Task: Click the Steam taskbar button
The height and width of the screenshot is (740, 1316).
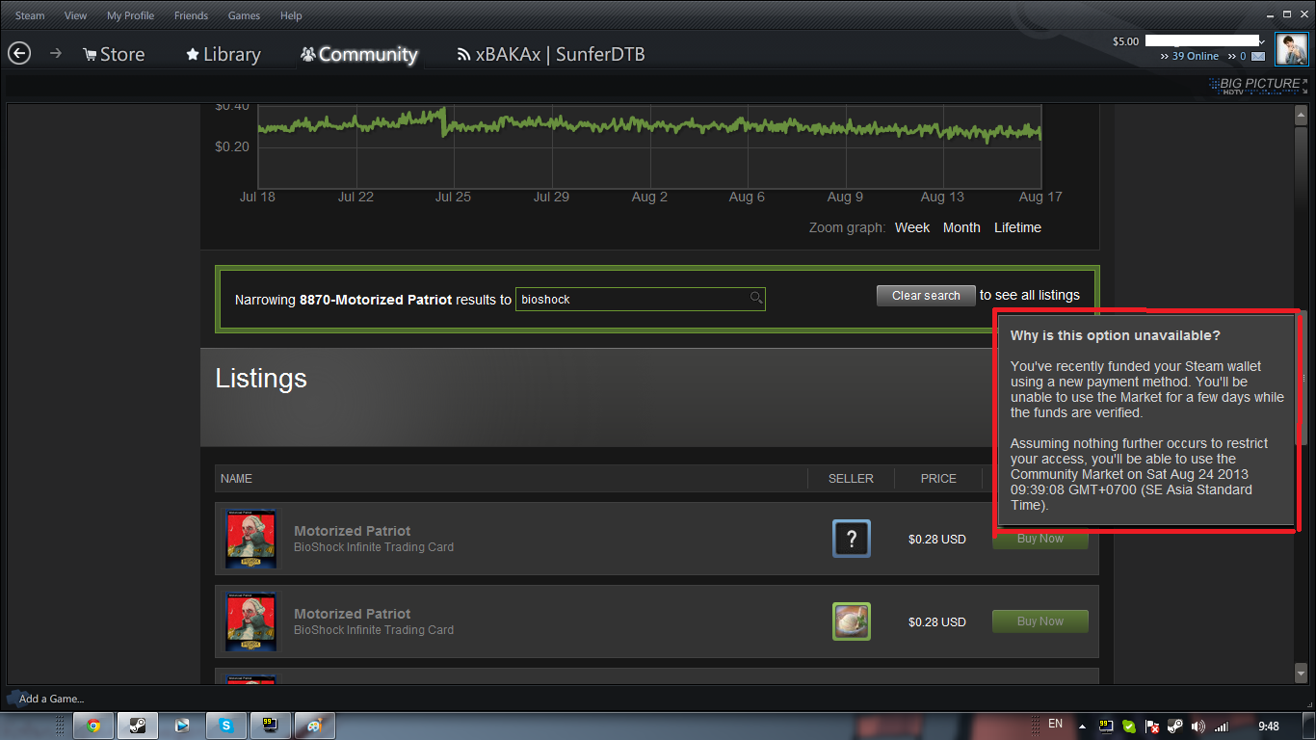Action: click(138, 726)
